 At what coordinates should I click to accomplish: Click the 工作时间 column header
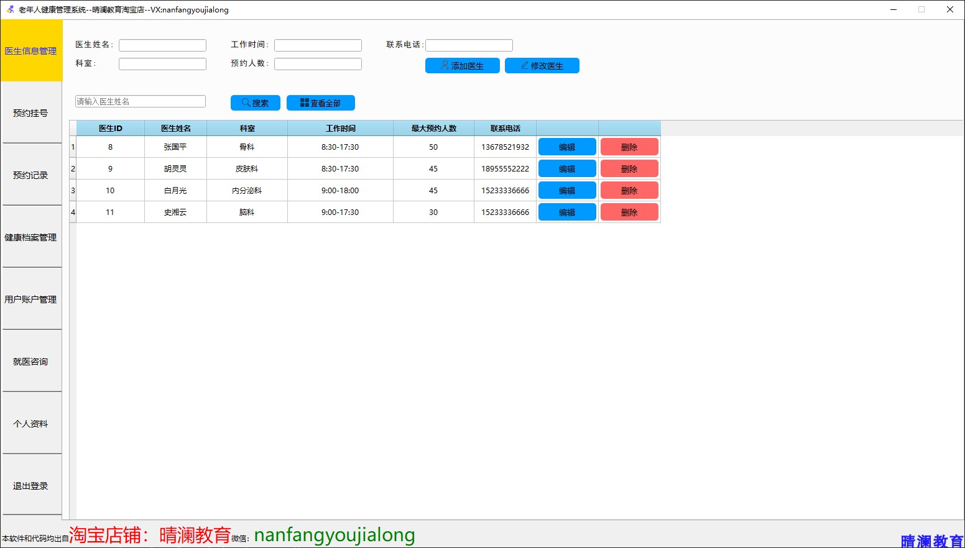[x=341, y=129]
